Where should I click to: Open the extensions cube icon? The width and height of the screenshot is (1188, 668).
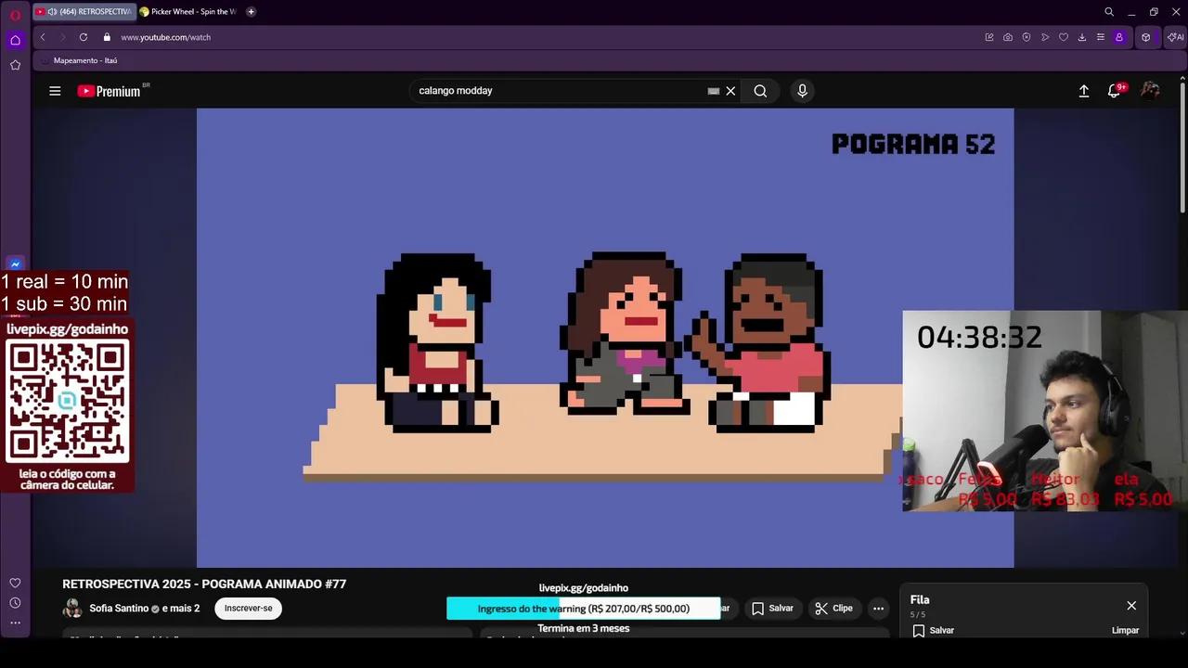point(1146,37)
